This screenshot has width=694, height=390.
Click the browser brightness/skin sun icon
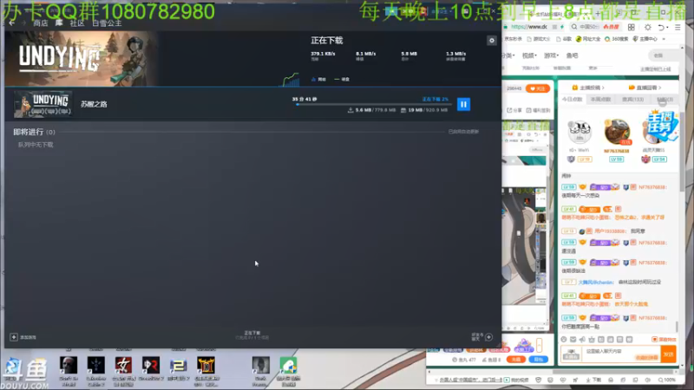[x=647, y=28]
